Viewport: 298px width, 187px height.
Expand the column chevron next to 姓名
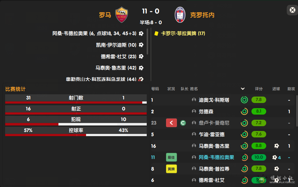[243, 89]
